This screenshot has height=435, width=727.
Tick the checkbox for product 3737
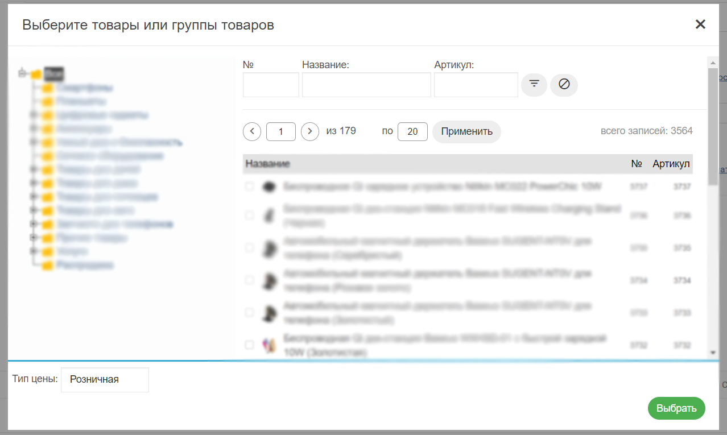pos(249,187)
